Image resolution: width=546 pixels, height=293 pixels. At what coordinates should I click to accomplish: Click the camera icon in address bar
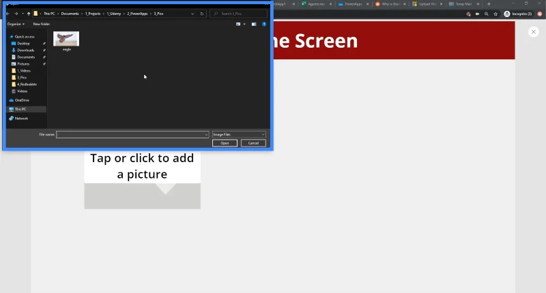pyautogui.click(x=477, y=14)
